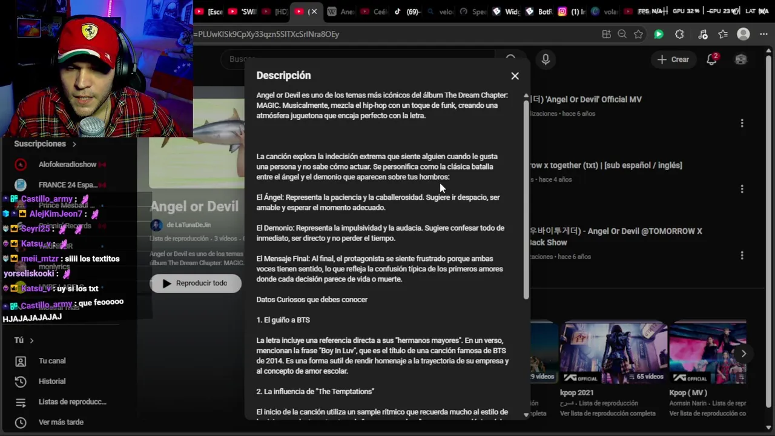Open 'Listas de reproducc...' in sidebar
775x436 pixels.
[72, 402]
